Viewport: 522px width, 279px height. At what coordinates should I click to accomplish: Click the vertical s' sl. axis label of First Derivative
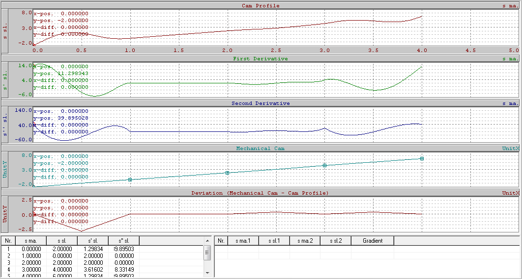[4, 80]
